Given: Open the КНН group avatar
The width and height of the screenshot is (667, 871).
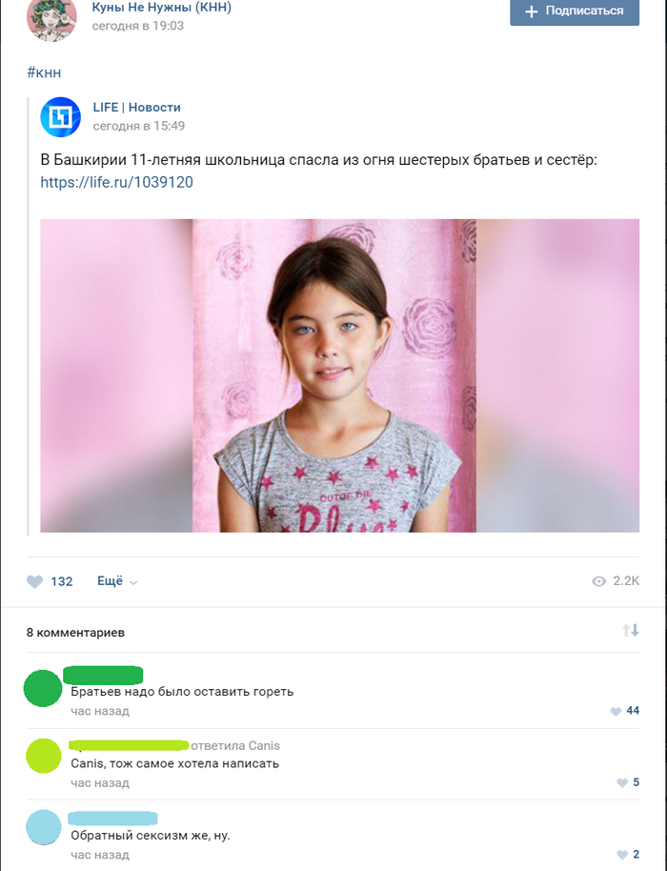Looking at the screenshot, I should [x=51, y=19].
